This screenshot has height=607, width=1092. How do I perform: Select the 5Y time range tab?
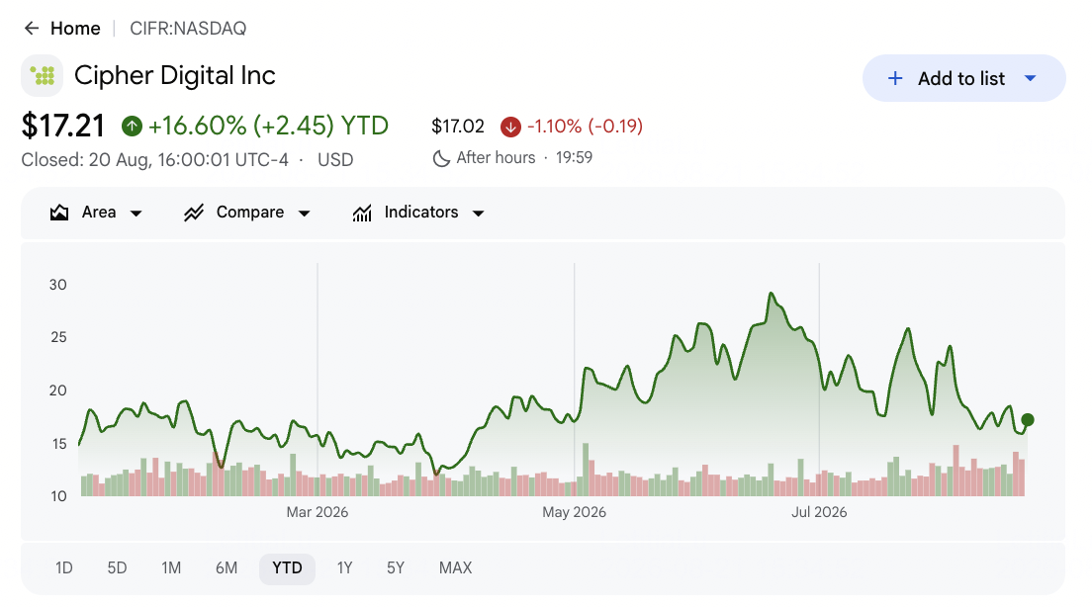pos(396,568)
